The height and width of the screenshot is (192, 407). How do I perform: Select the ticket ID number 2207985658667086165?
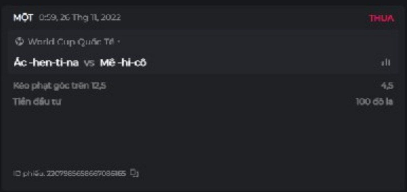click(x=86, y=173)
